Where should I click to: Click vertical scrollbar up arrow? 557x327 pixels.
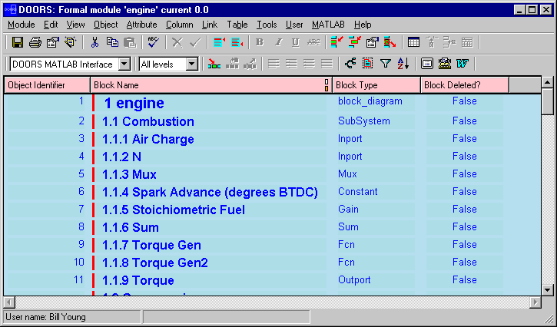click(548, 82)
